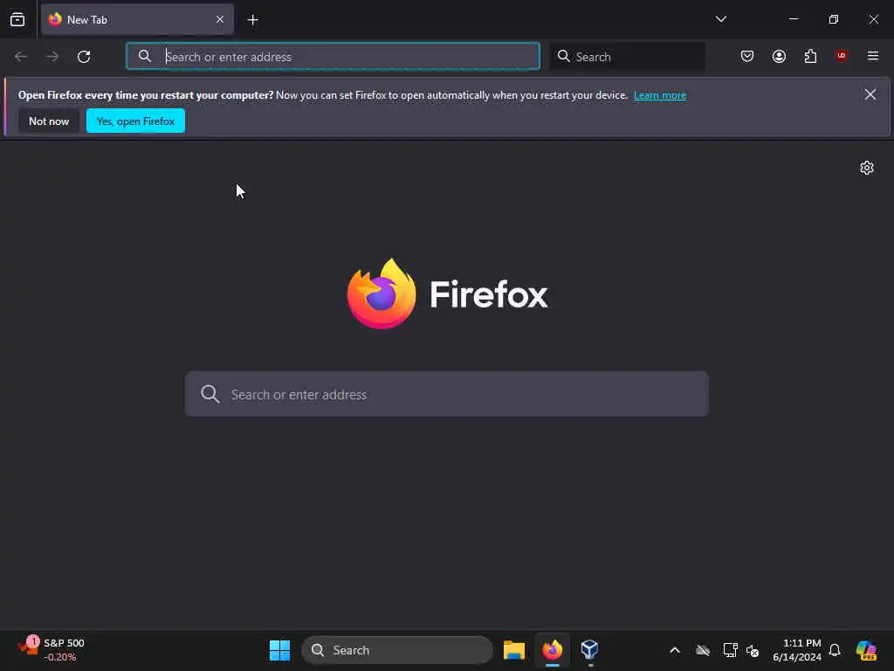Close the New Tab tab
The image size is (894, 671).
point(219,19)
